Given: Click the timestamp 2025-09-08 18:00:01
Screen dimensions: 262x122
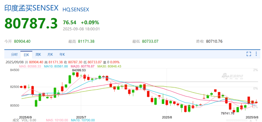Looking at the screenshot, I should click(81, 29).
